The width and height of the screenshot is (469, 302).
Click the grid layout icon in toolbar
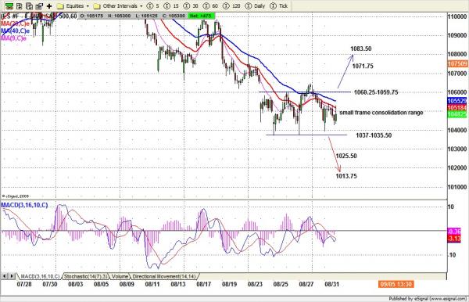(19, 6)
